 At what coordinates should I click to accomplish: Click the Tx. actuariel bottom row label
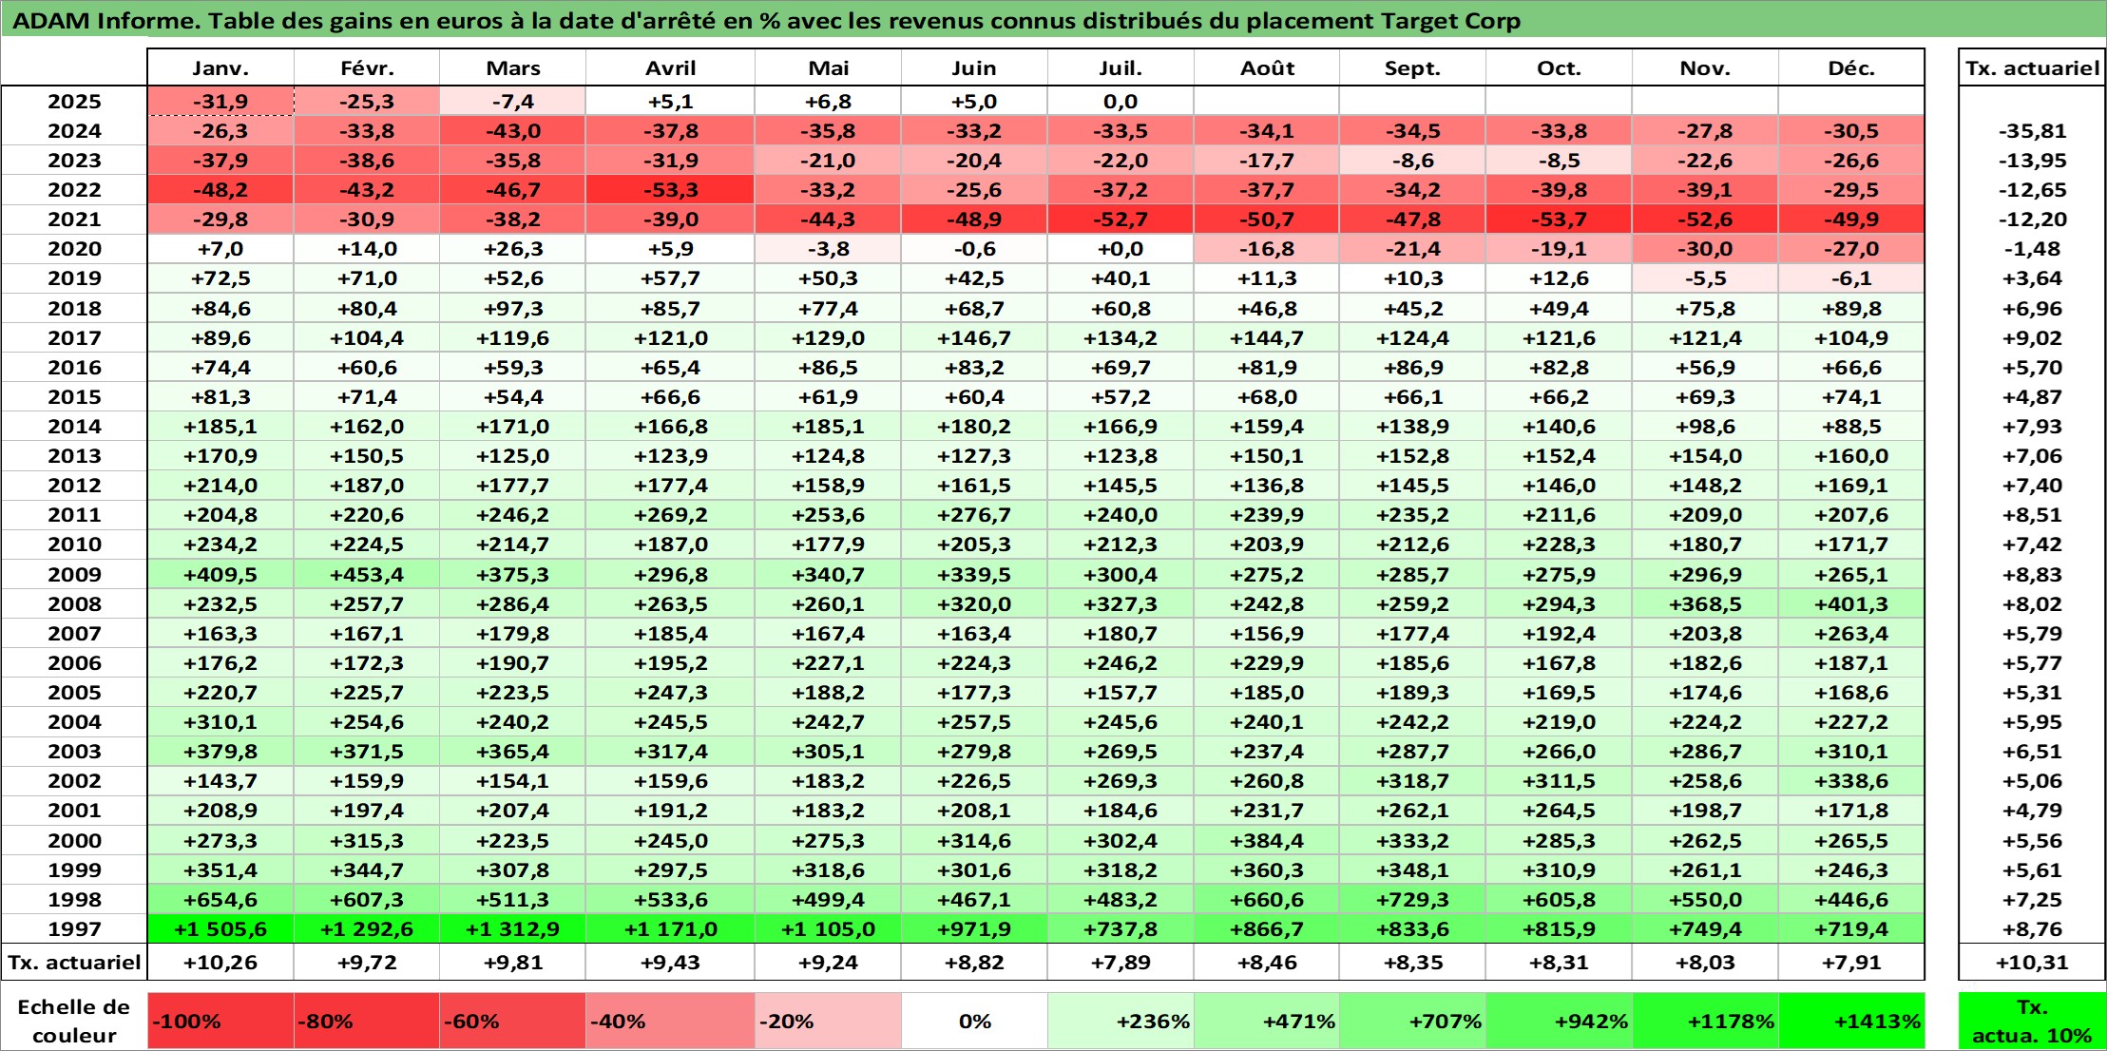pos(74,962)
